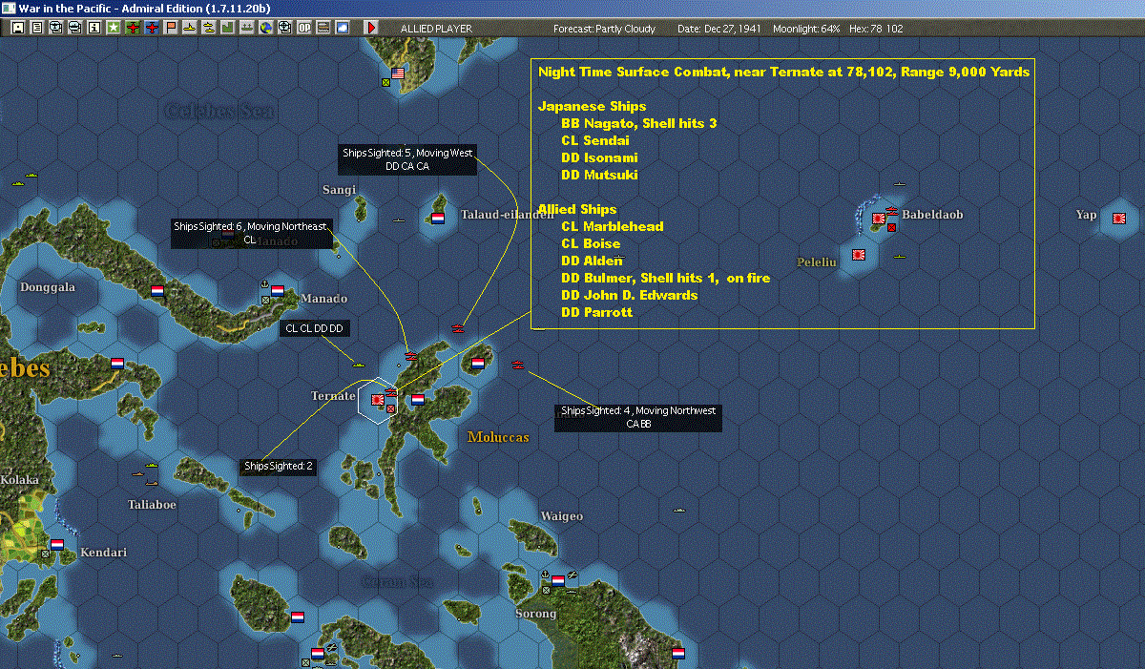Viewport: 1145px width, 669px height.
Task: Click the fourth toolbar icon with stacked globe
Action: click(75, 28)
